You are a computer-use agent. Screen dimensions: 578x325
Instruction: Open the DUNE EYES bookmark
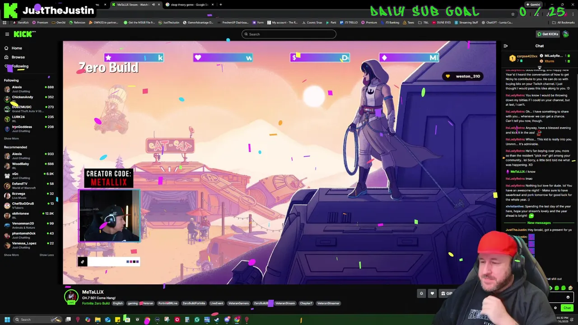point(442,22)
